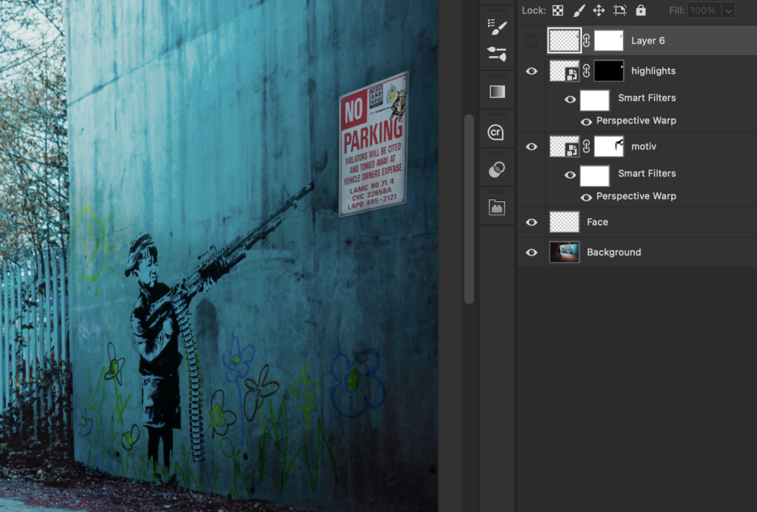
Task: Click Fill: label in Layers panel
Action: pos(676,10)
